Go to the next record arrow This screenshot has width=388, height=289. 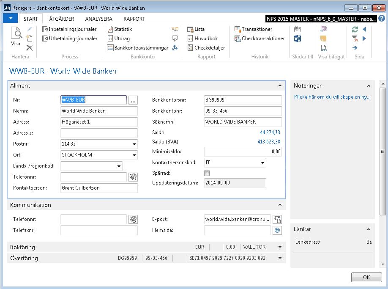click(x=364, y=39)
